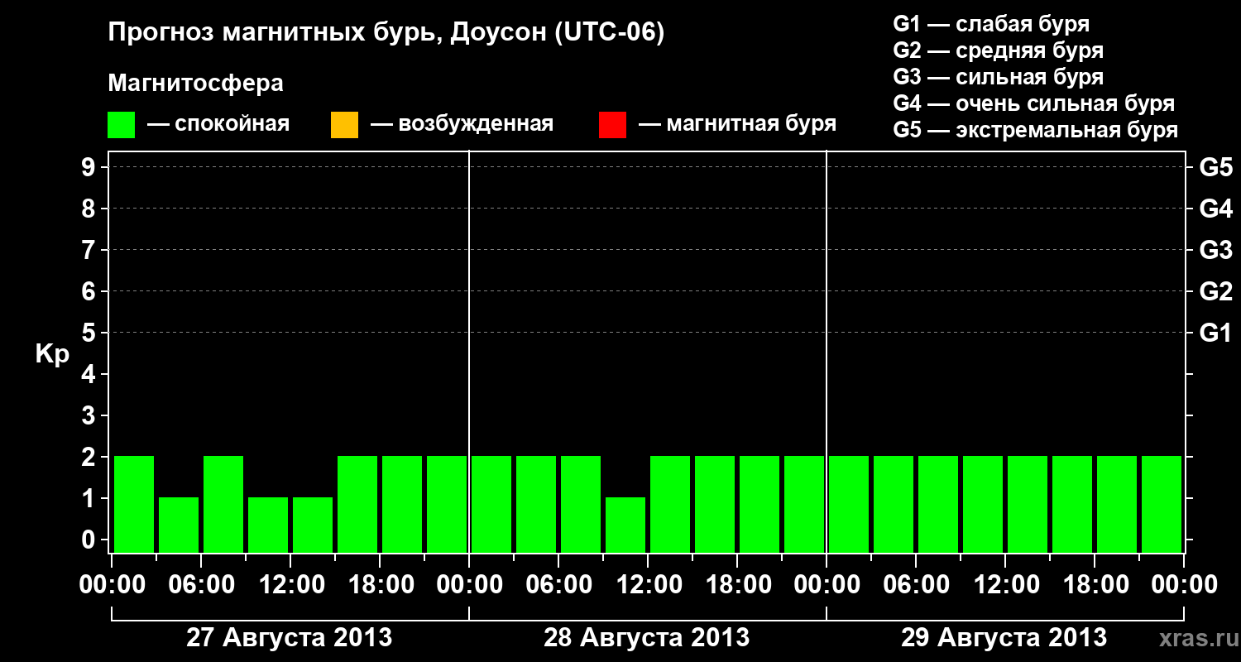Image resolution: width=1241 pixels, height=662 pixels.
Task: Click the green 'спокойная' legend swatch
Action: 122,125
